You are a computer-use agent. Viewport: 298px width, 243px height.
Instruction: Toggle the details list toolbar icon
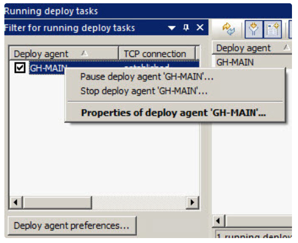click(x=272, y=30)
